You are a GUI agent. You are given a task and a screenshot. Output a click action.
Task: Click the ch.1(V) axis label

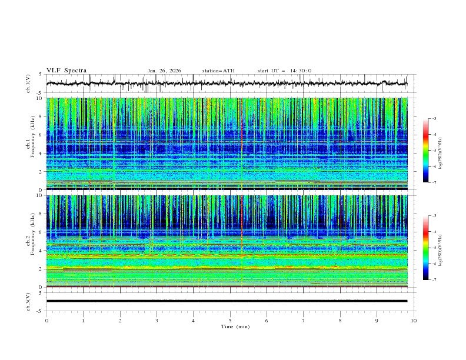[29, 84]
